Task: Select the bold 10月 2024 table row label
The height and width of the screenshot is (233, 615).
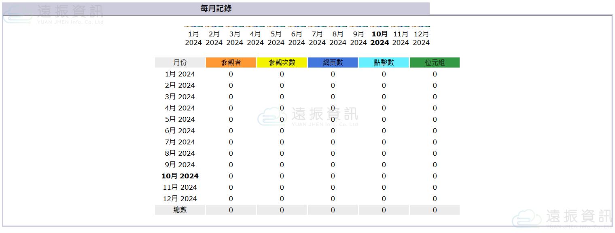Action: tap(180, 176)
